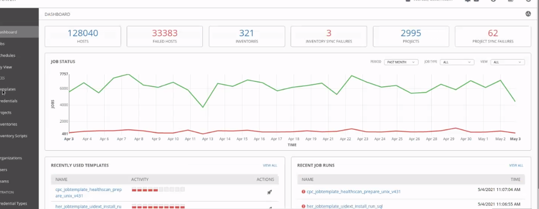Open the 2995 Projects card

point(411,36)
